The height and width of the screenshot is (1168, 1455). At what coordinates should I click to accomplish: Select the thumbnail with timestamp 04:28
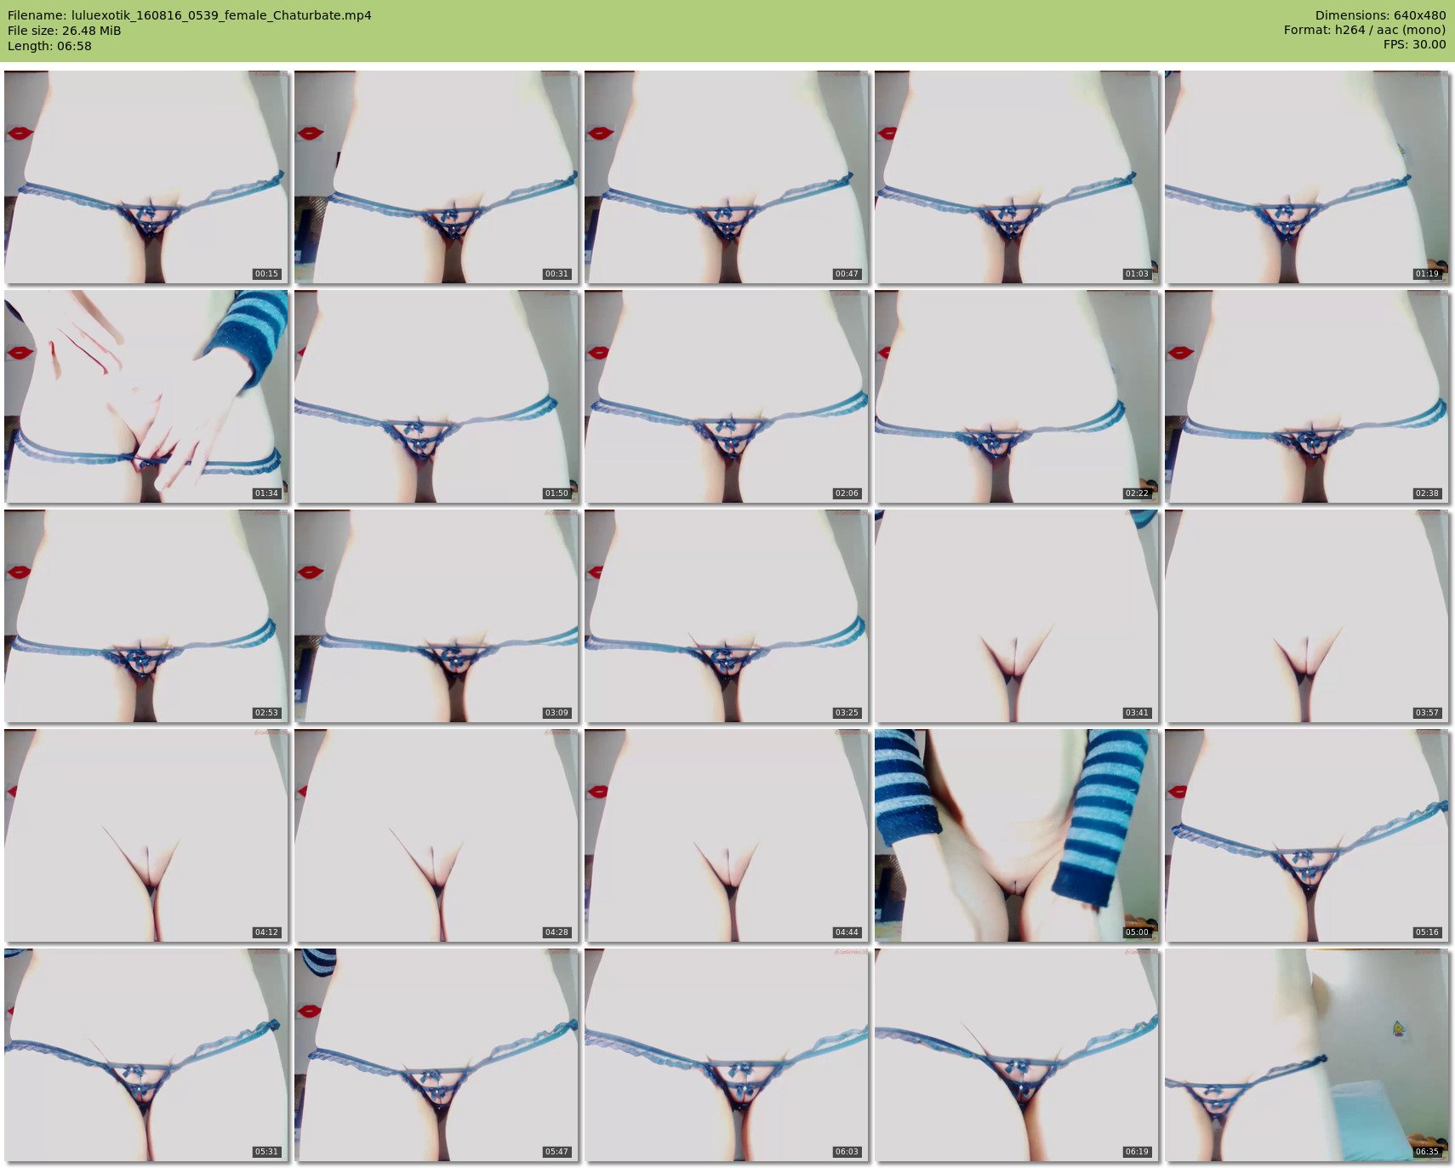(x=436, y=835)
